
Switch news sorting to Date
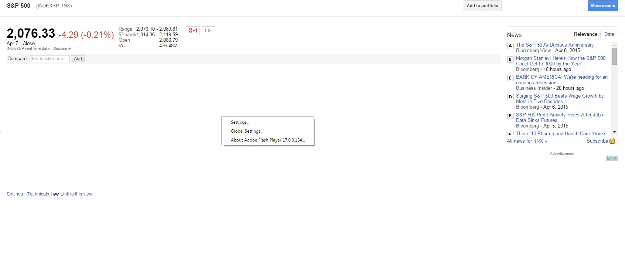609,34
